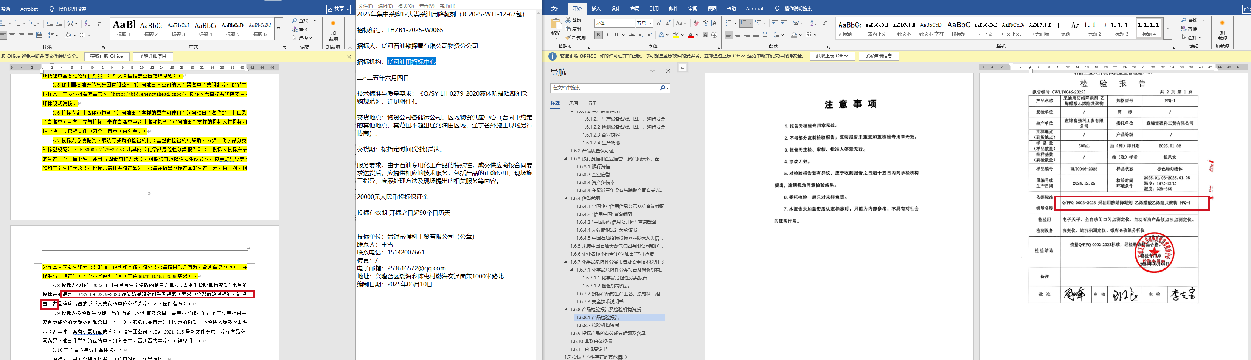Viewport: 1251px width, 360px height.
Task: Click the Find (查找) magnifier in left Word window
Action: tap(295, 20)
